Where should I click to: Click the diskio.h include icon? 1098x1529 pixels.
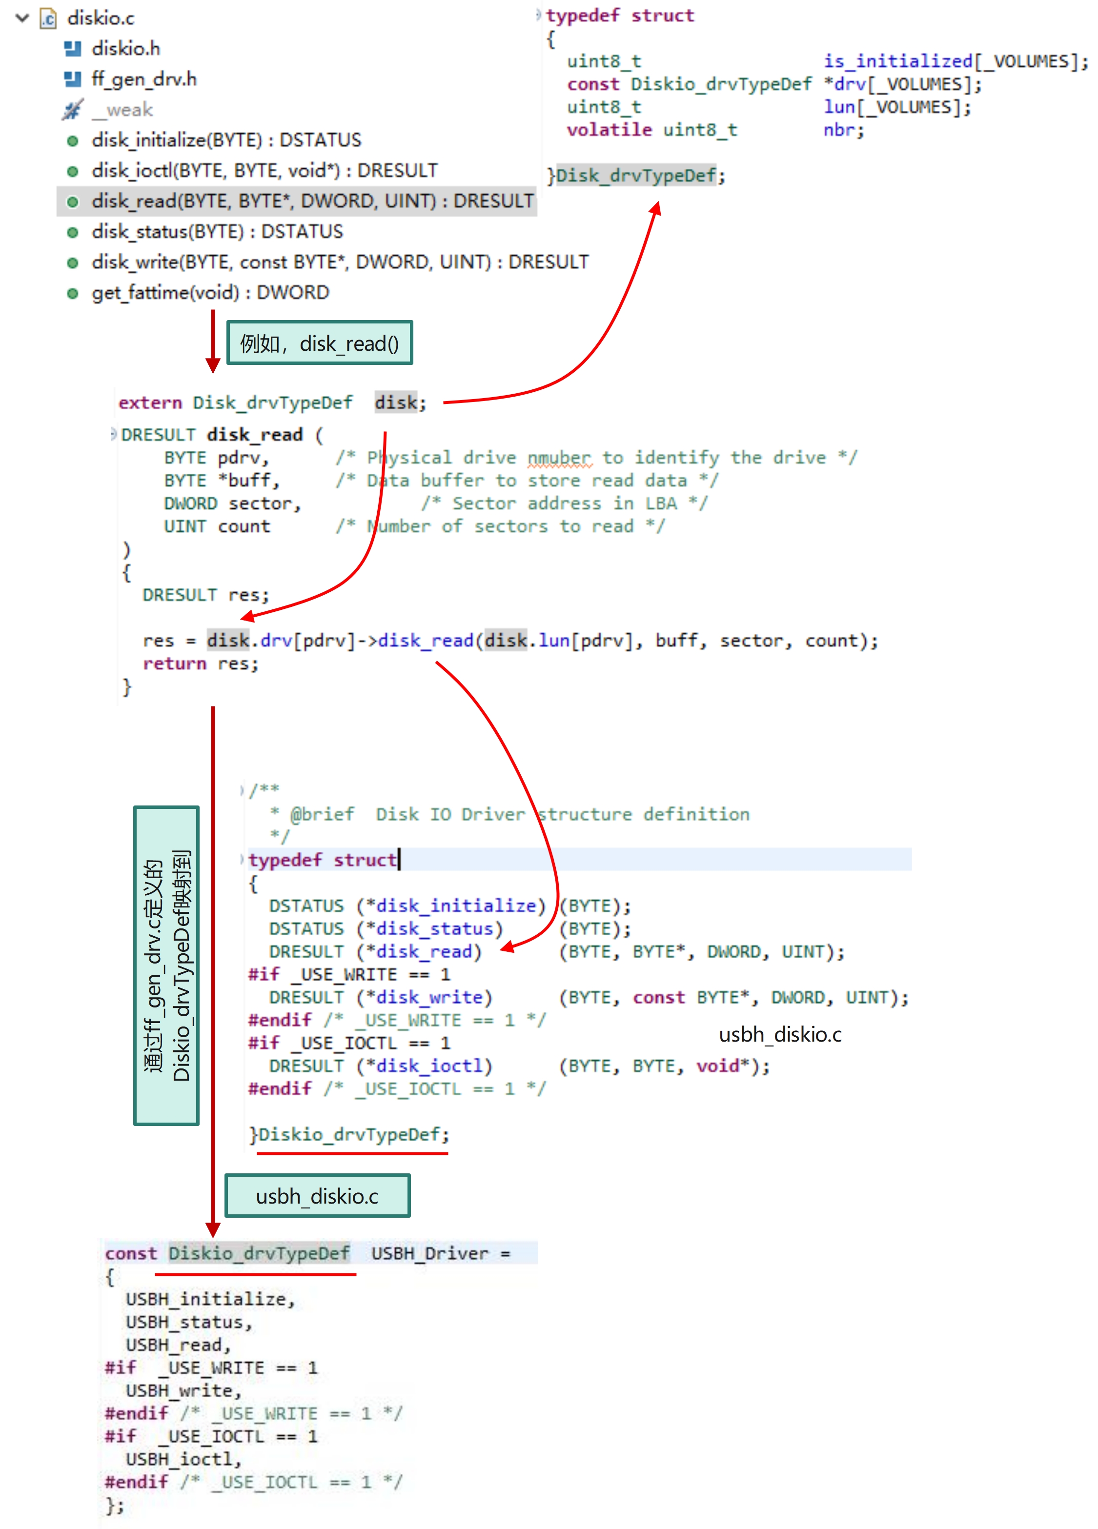72,48
